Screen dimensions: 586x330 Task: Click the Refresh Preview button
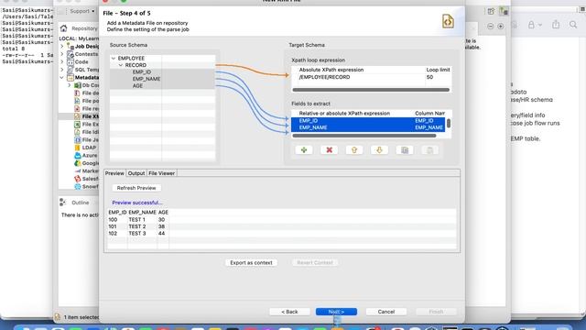point(136,188)
